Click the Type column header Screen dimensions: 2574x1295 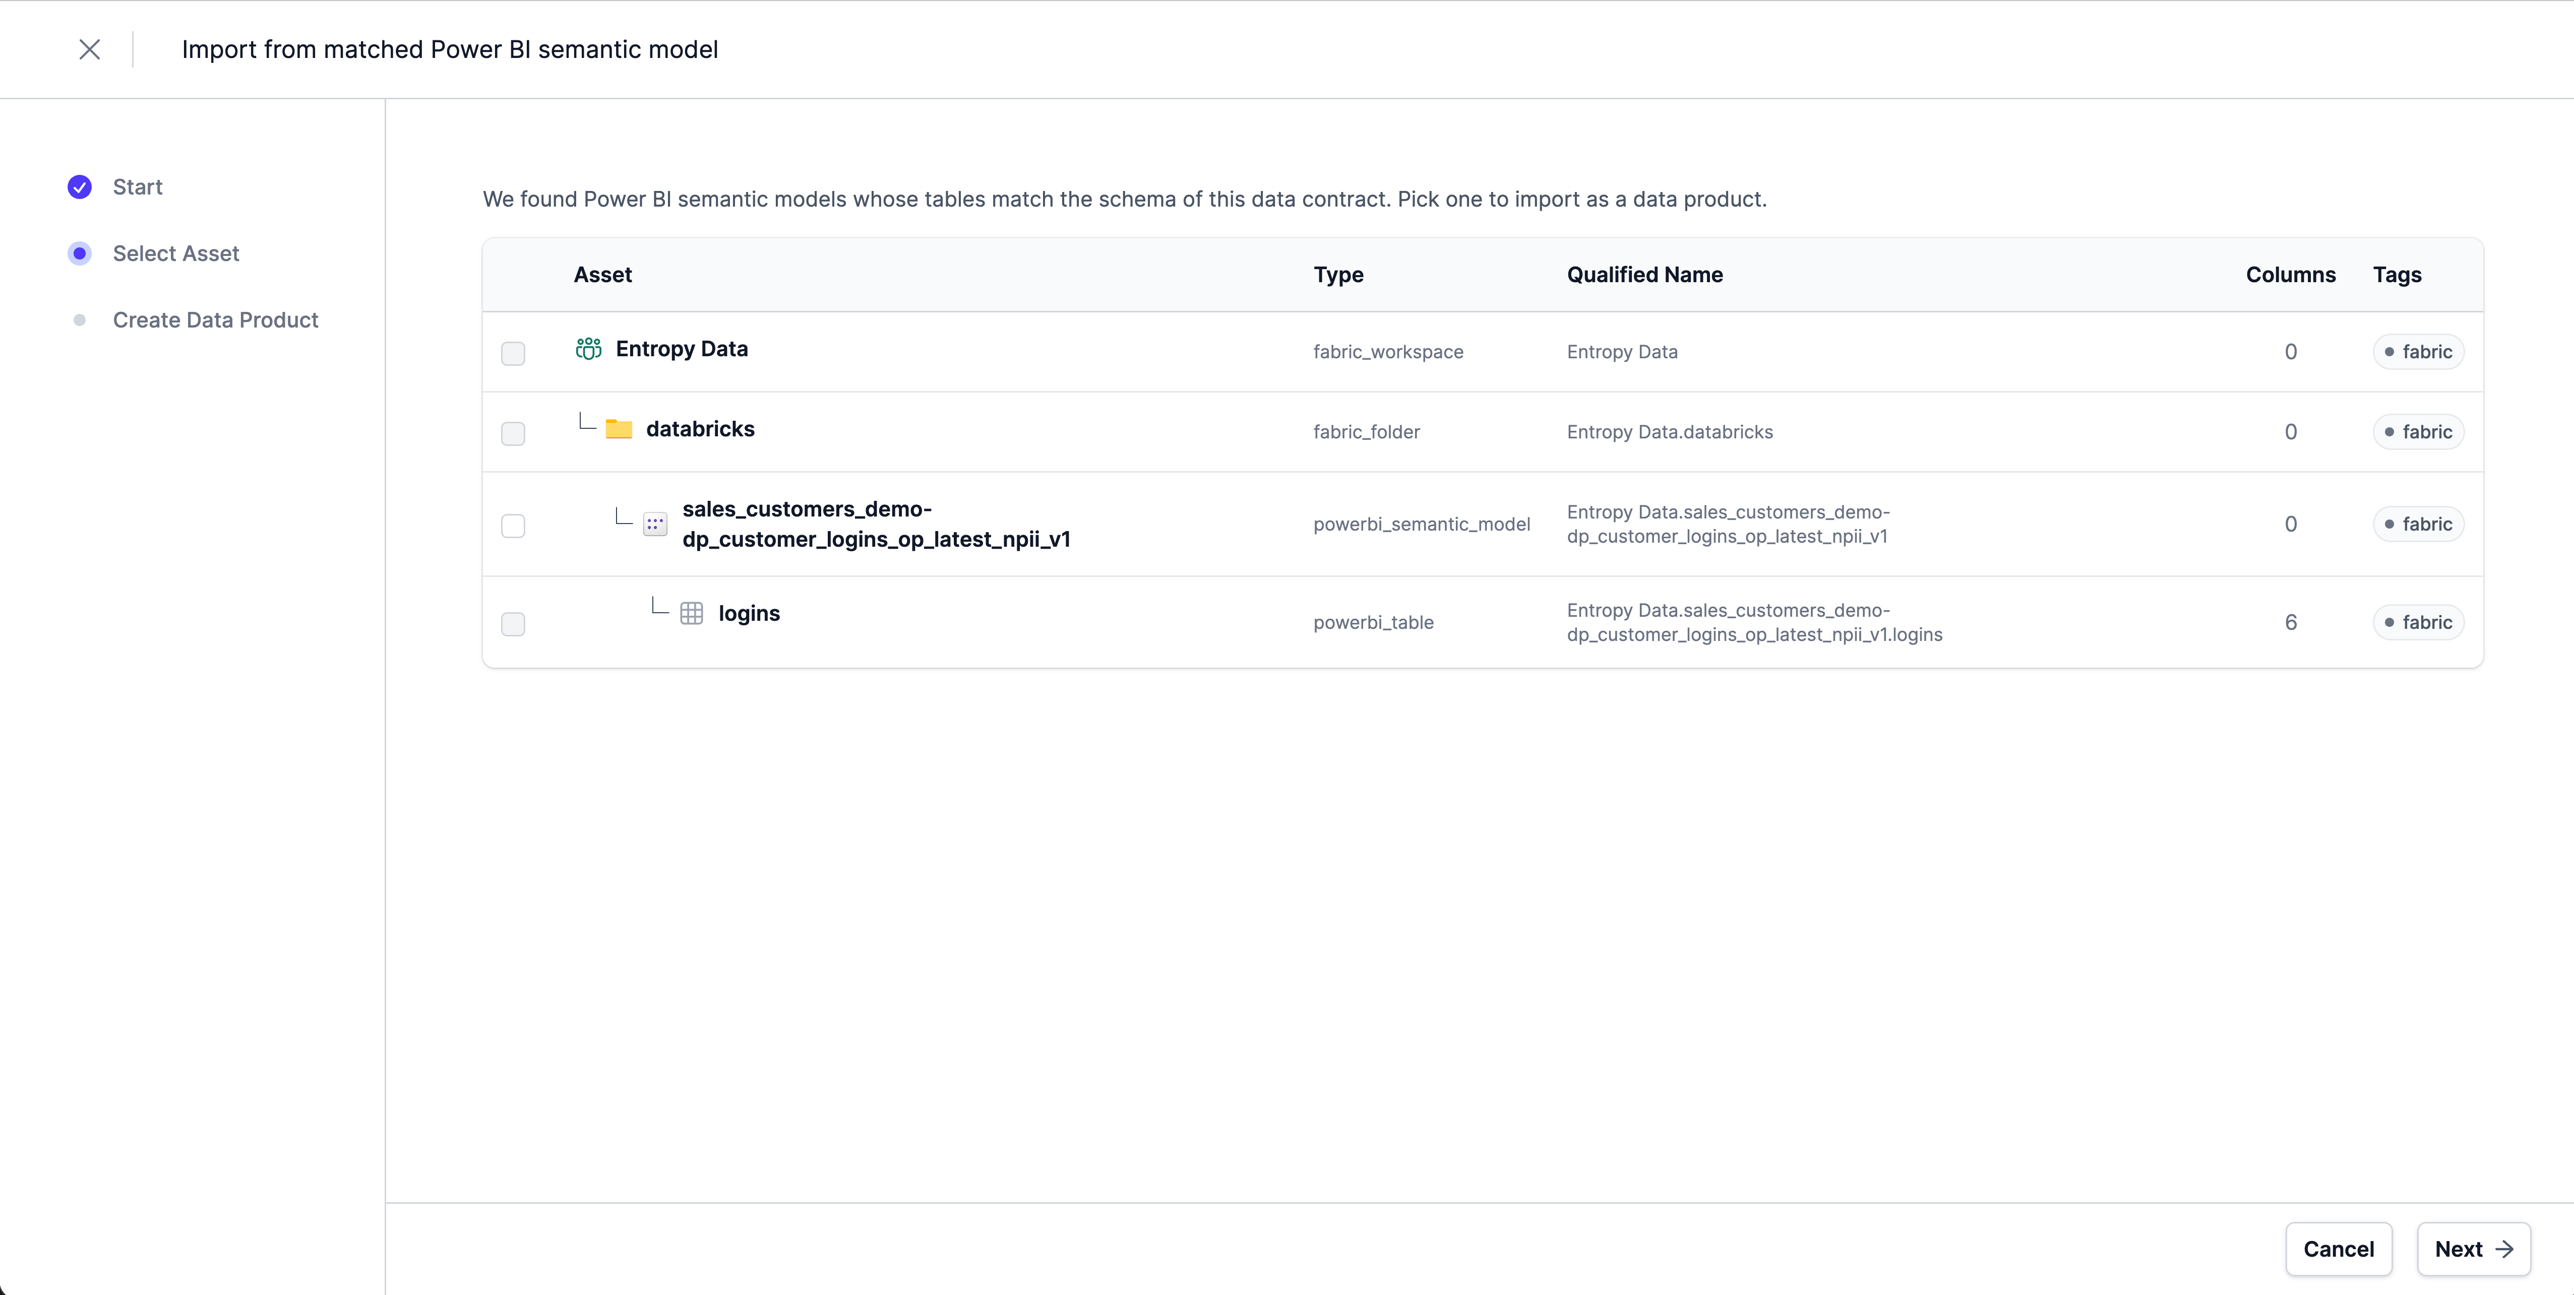point(1338,275)
